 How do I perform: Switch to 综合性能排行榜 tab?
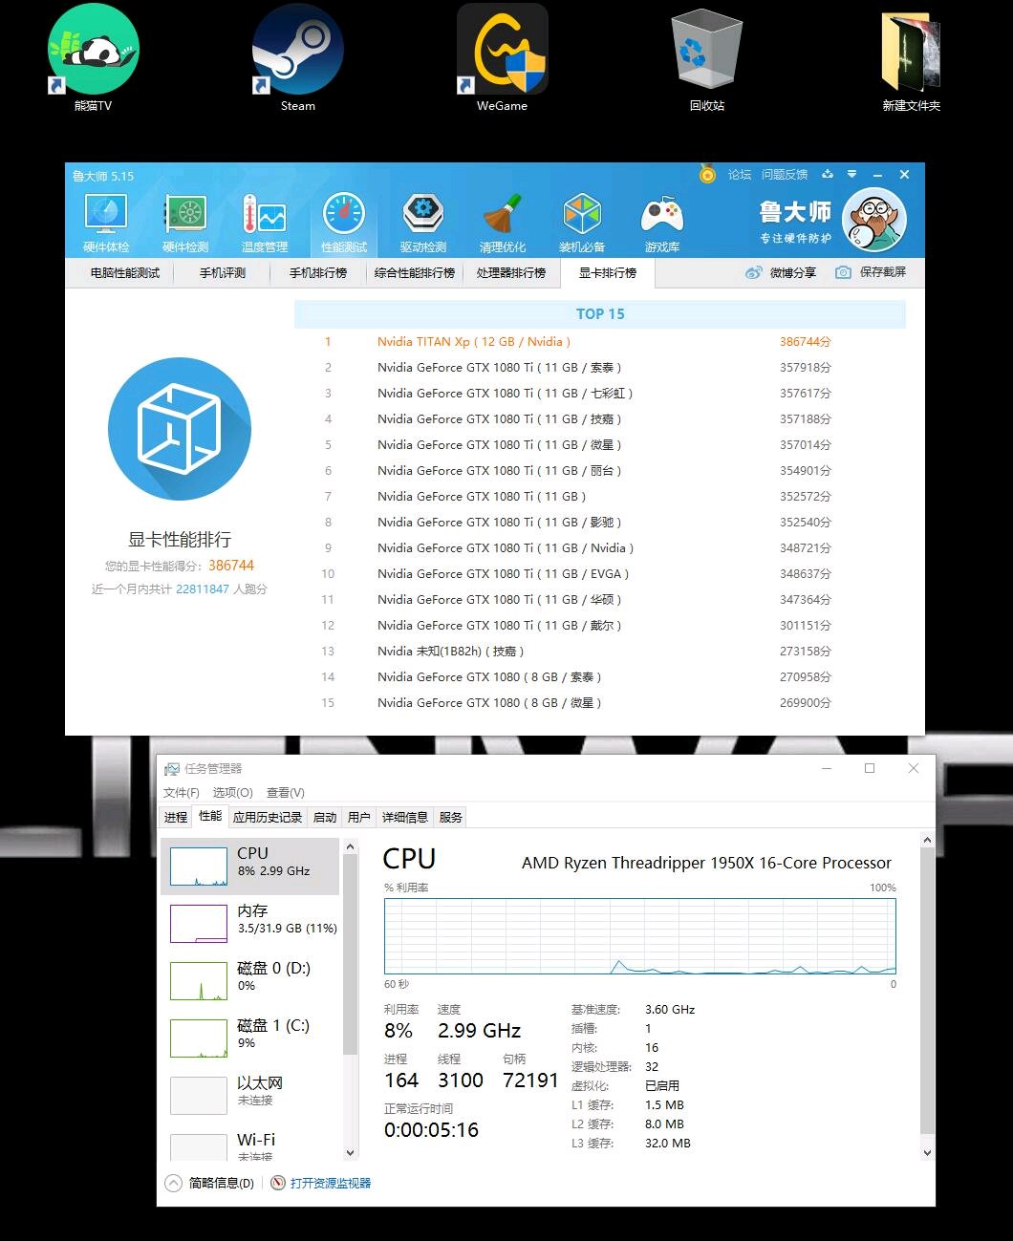pos(415,273)
